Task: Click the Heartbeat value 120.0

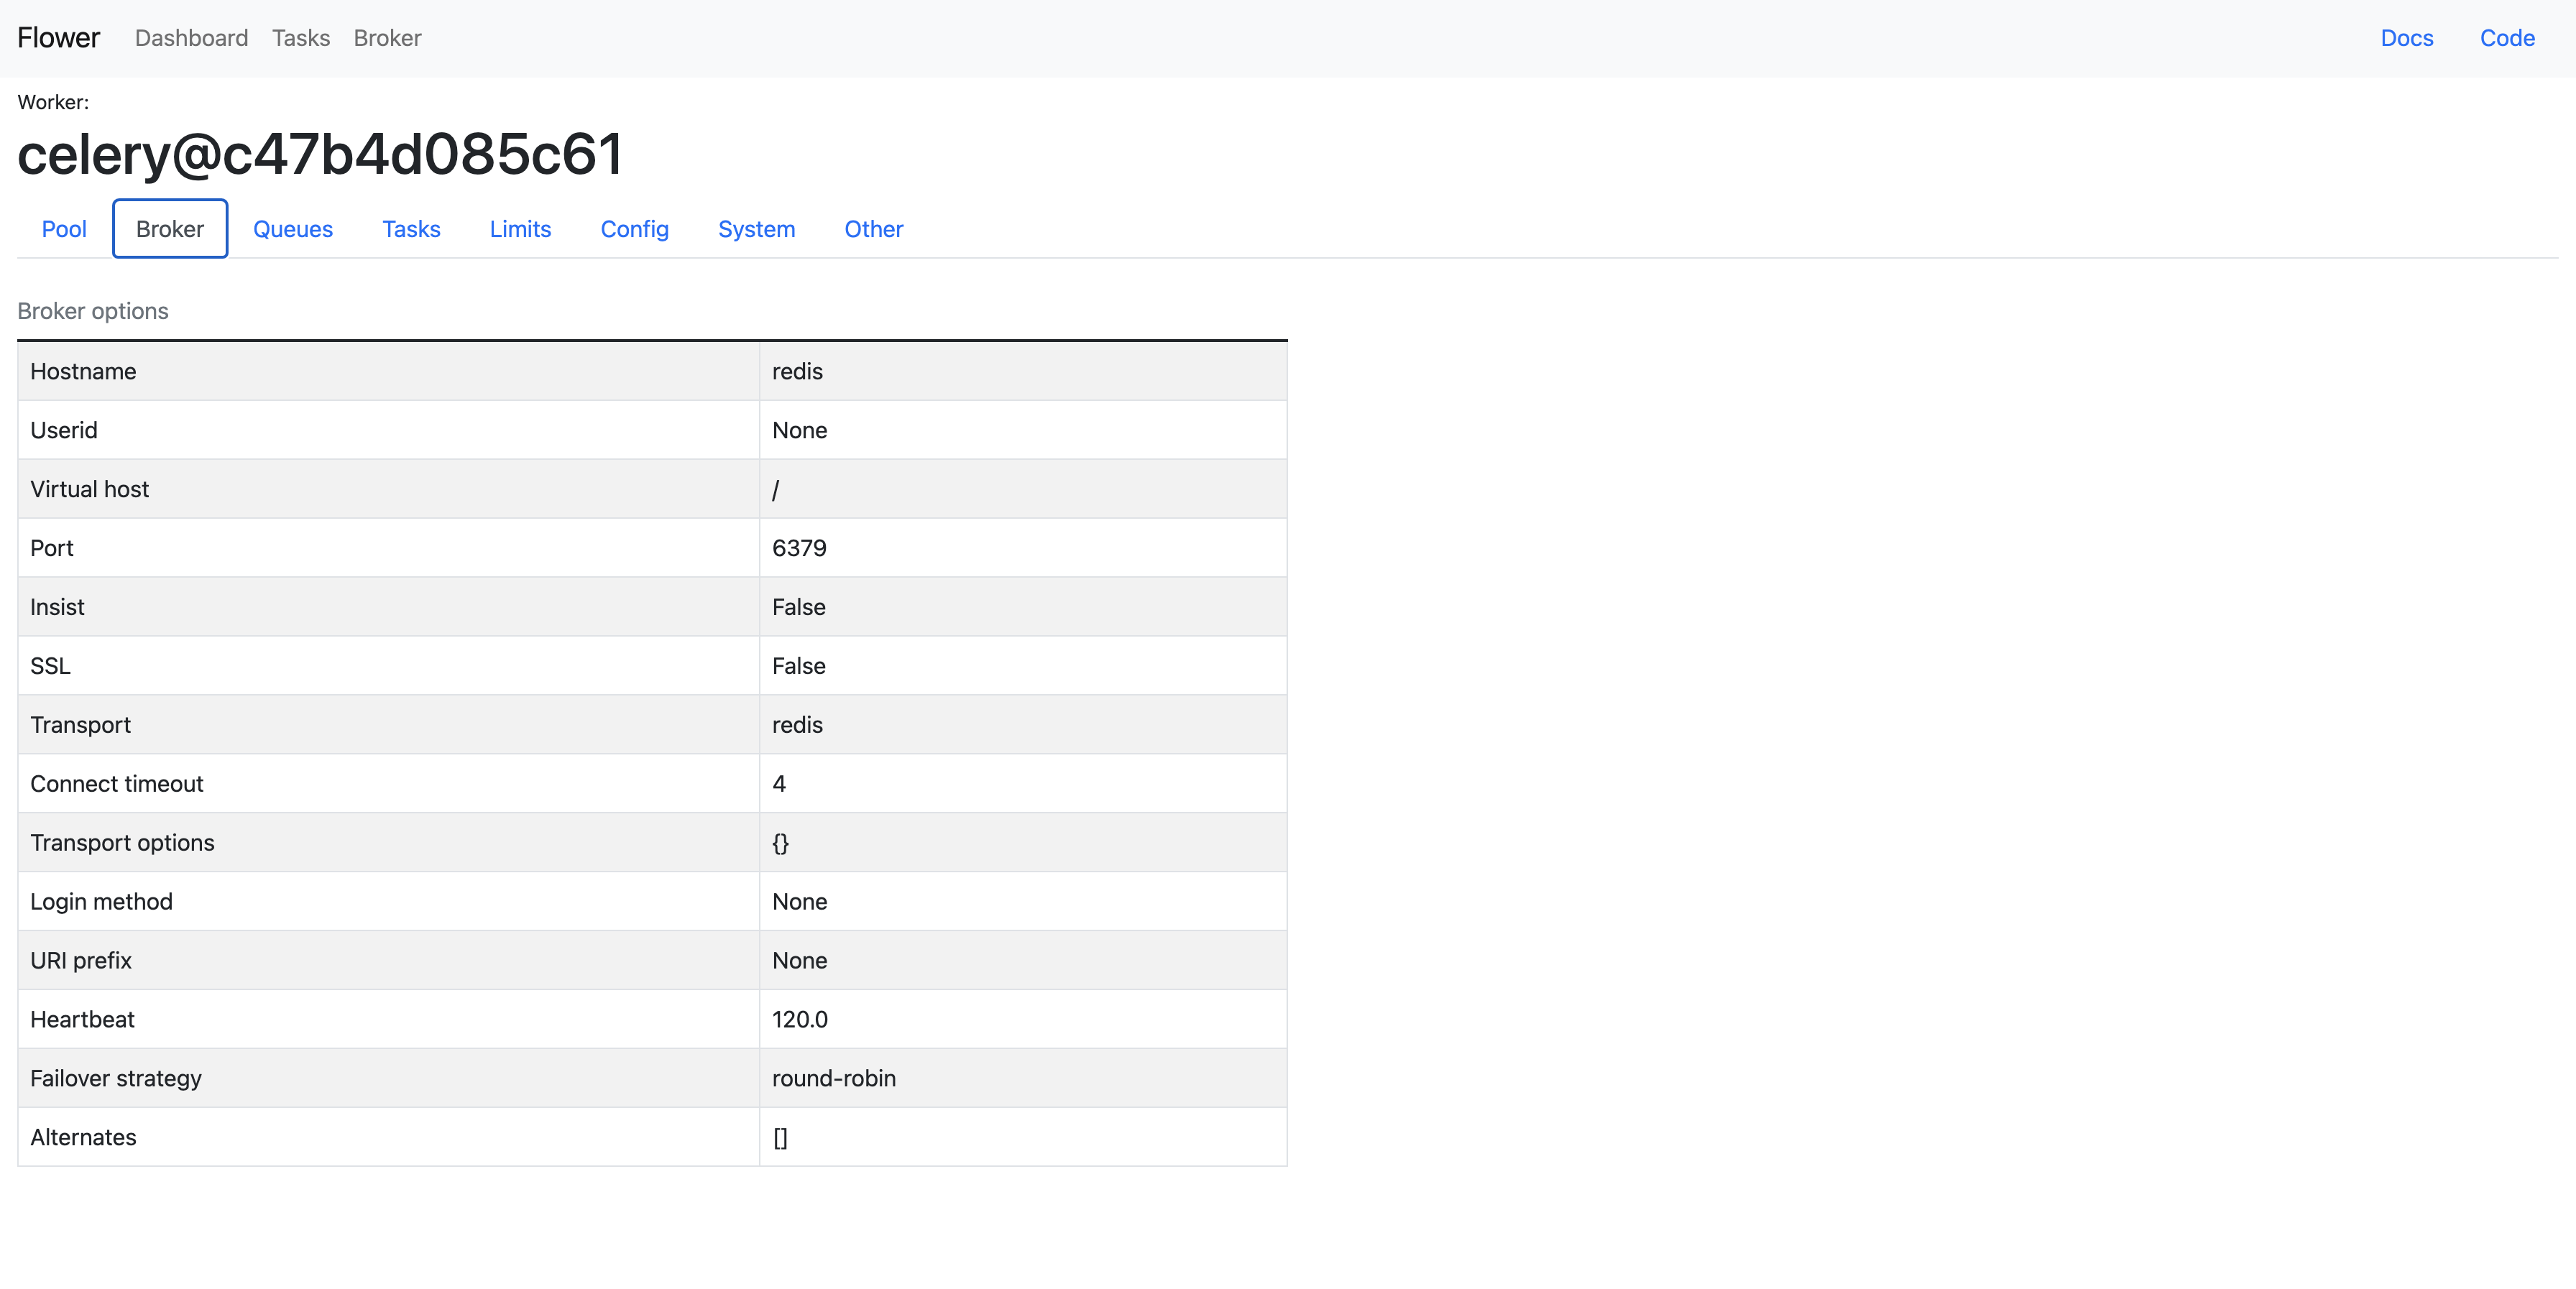Action: 800,1019
